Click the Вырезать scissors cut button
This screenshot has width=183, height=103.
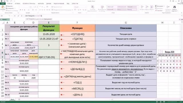point(9,6)
